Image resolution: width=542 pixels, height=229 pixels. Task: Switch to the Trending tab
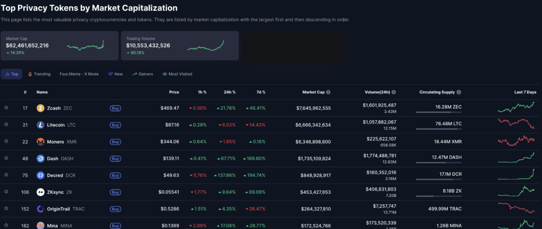tap(39, 74)
